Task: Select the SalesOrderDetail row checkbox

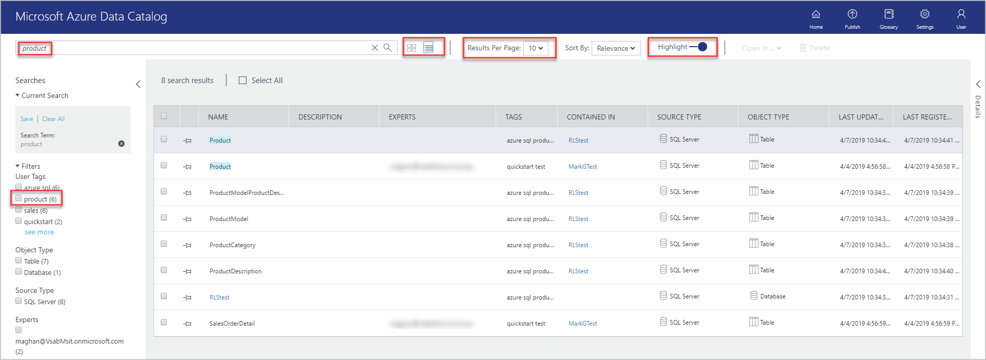Action: [x=164, y=322]
